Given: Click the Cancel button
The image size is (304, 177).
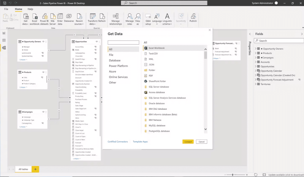Looking at the screenshot, I should [x=202, y=142].
